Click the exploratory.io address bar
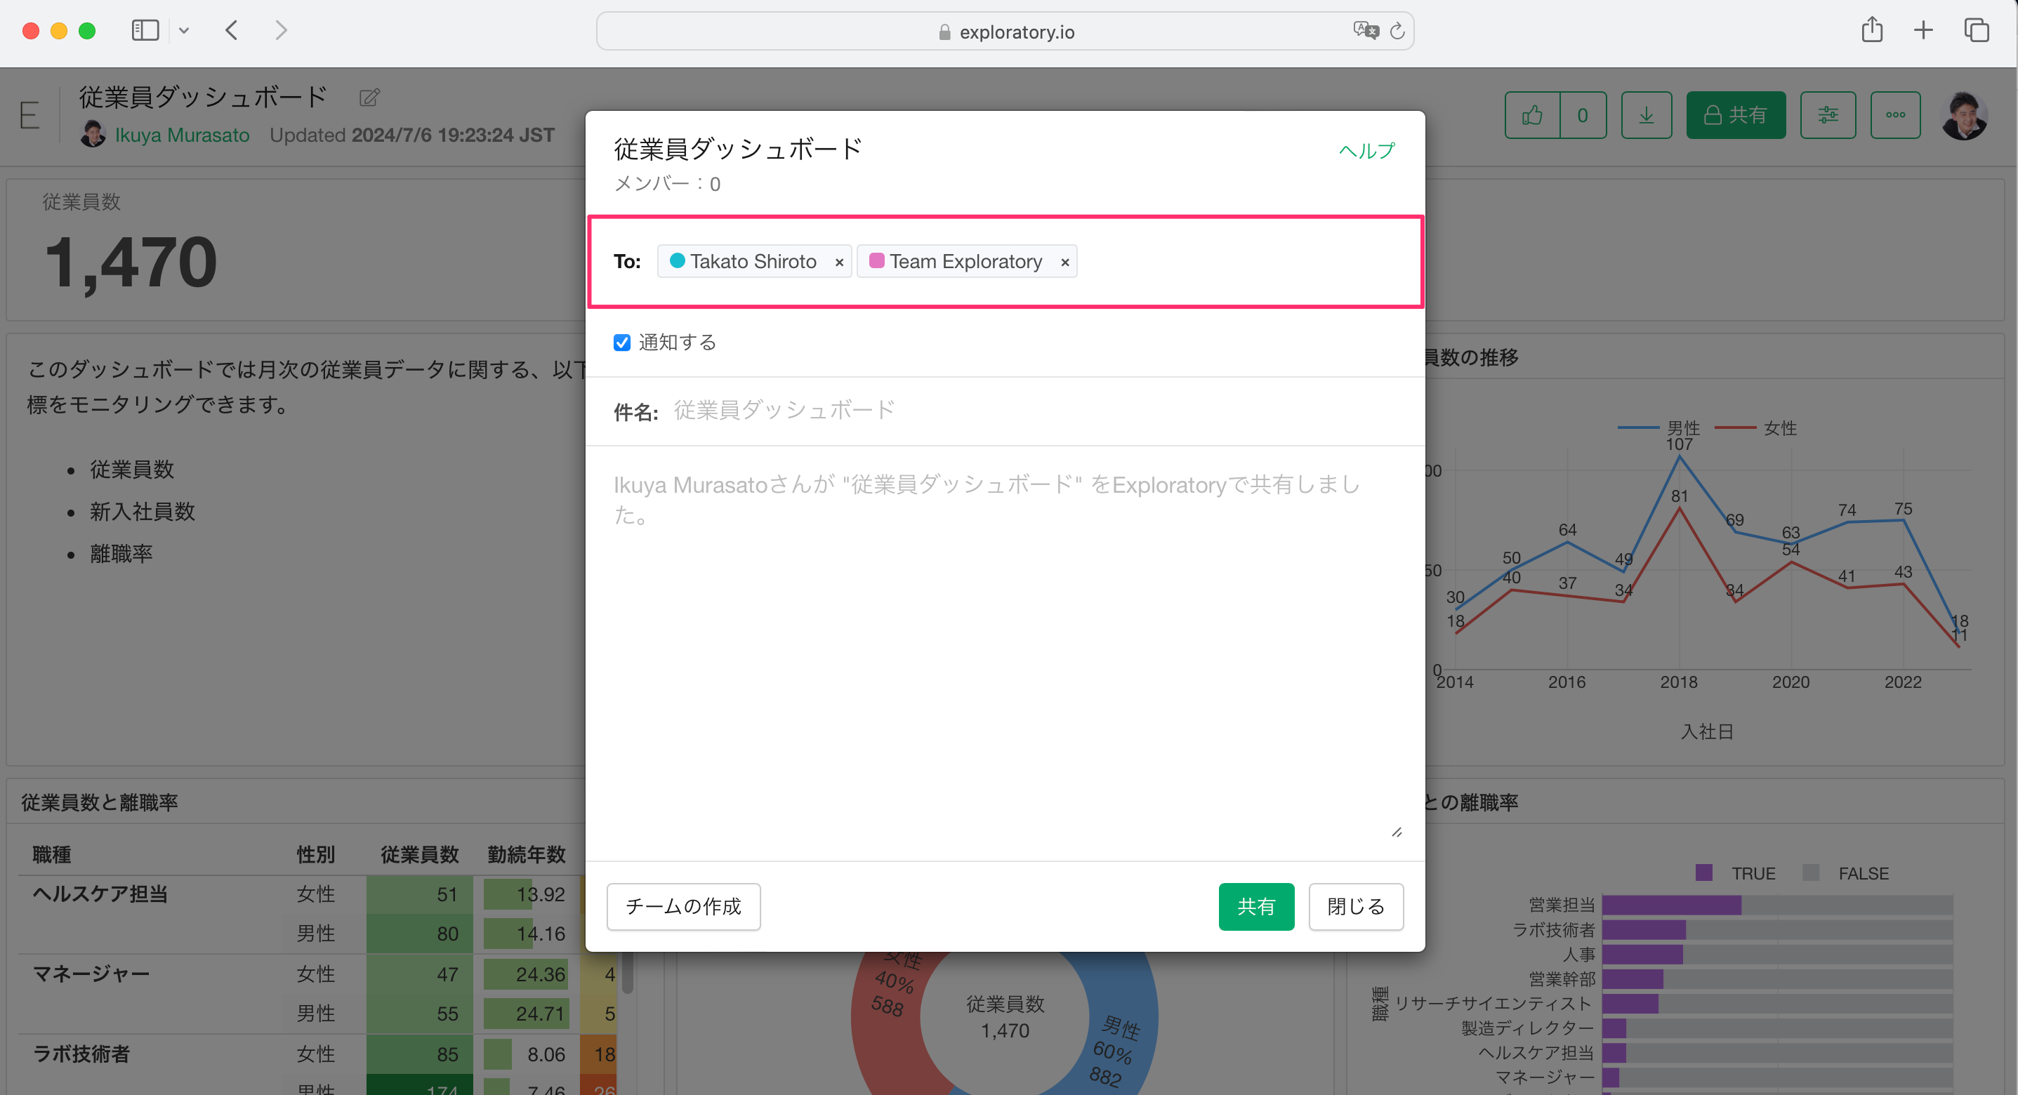Screen dimensions: 2018x1095 1005,32
